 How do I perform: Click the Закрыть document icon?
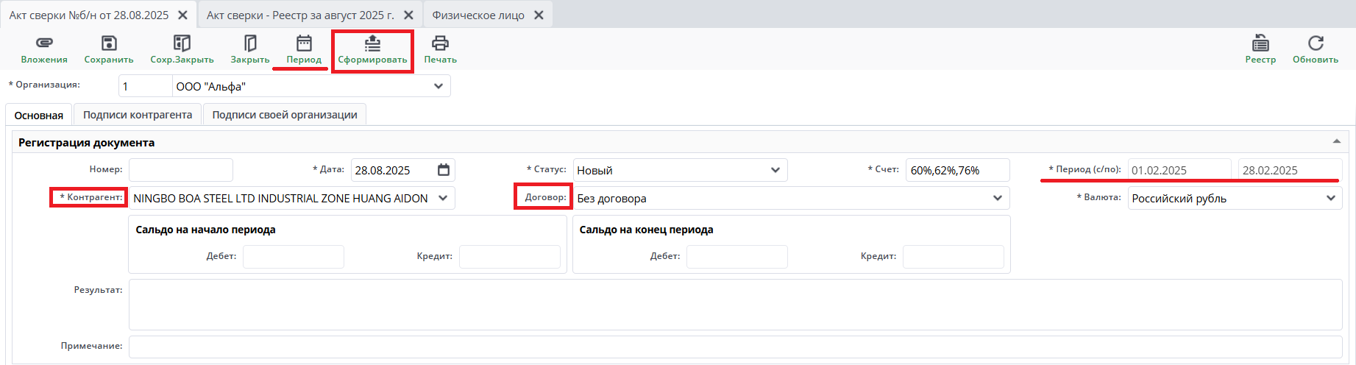click(x=250, y=43)
